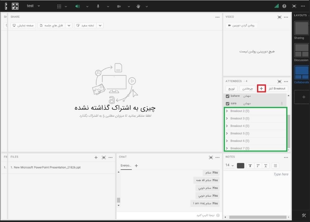
Task: Open speaker options dropdown arrow
Action: click(87, 7)
